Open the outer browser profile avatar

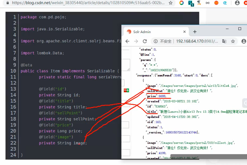(237, 3)
